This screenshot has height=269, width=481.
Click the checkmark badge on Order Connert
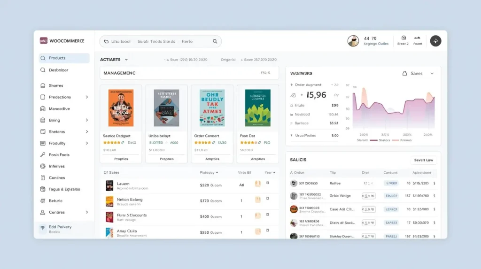tap(214, 143)
